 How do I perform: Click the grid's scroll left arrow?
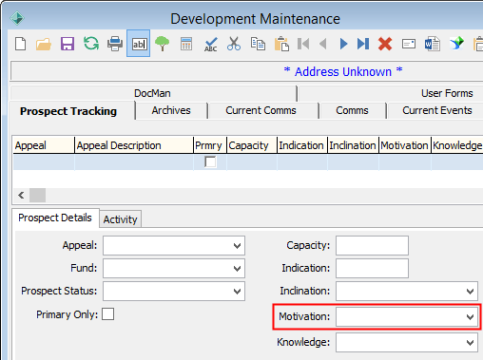[21, 195]
